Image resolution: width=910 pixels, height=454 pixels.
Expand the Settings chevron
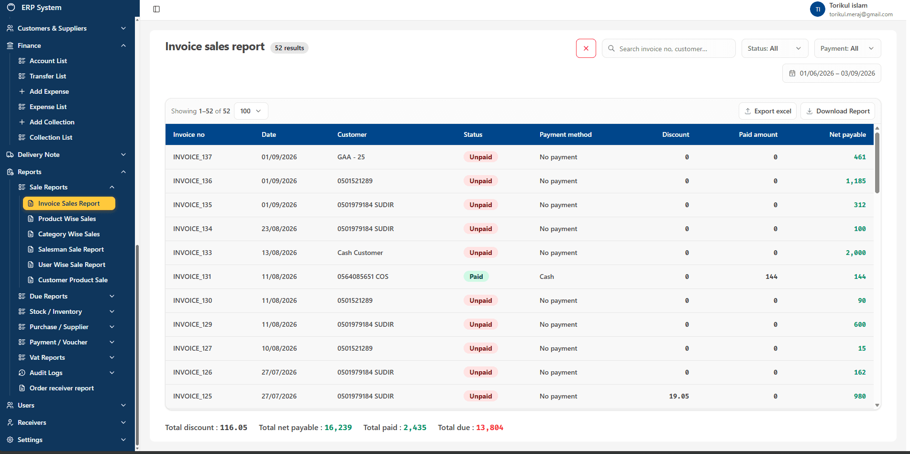(123, 440)
